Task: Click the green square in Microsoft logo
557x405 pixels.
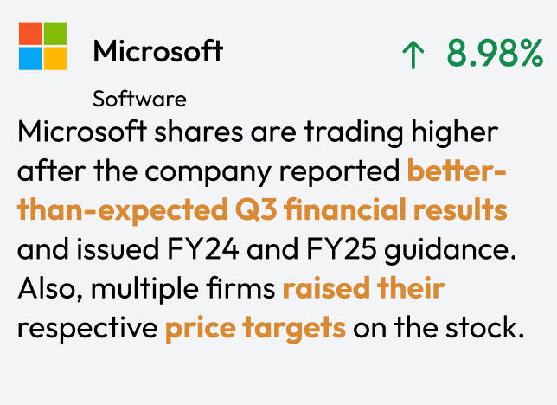Action: click(55, 33)
